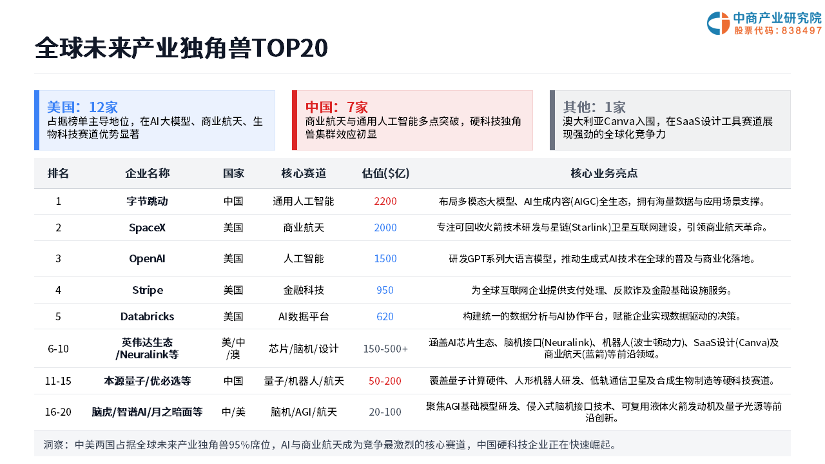Select the 中国: 7家 card heading

click(x=336, y=107)
